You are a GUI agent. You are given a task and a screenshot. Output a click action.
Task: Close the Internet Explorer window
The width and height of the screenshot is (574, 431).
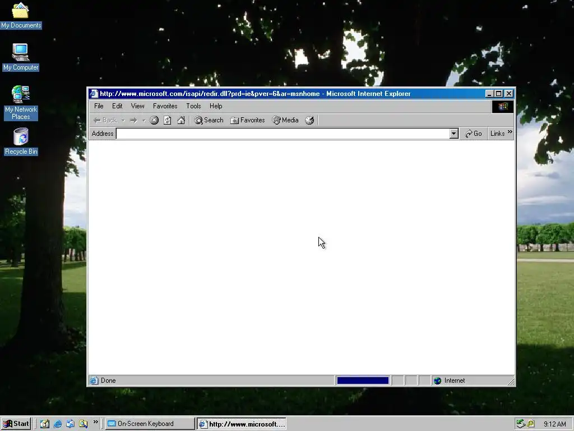509,94
